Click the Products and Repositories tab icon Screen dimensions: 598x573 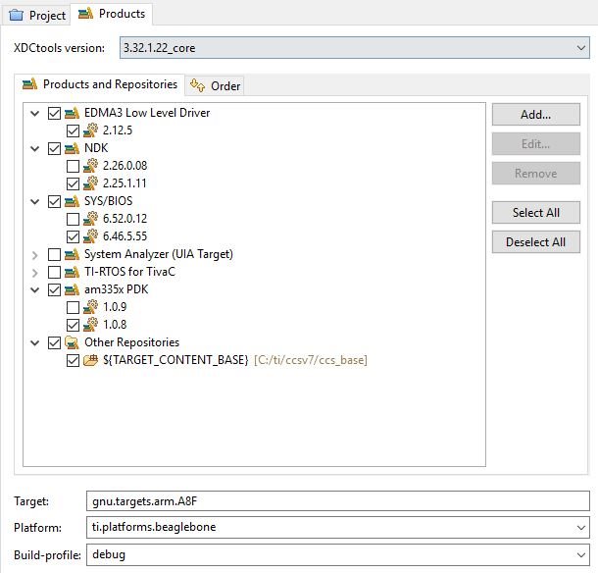click(29, 84)
